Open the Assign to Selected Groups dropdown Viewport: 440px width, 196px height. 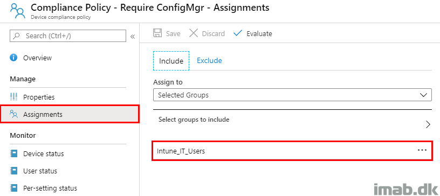click(x=292, y=95)
